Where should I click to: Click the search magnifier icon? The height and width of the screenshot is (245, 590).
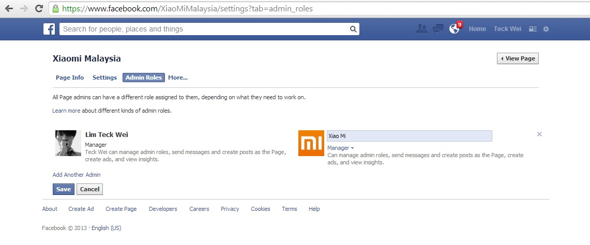[x=353, y=29]
